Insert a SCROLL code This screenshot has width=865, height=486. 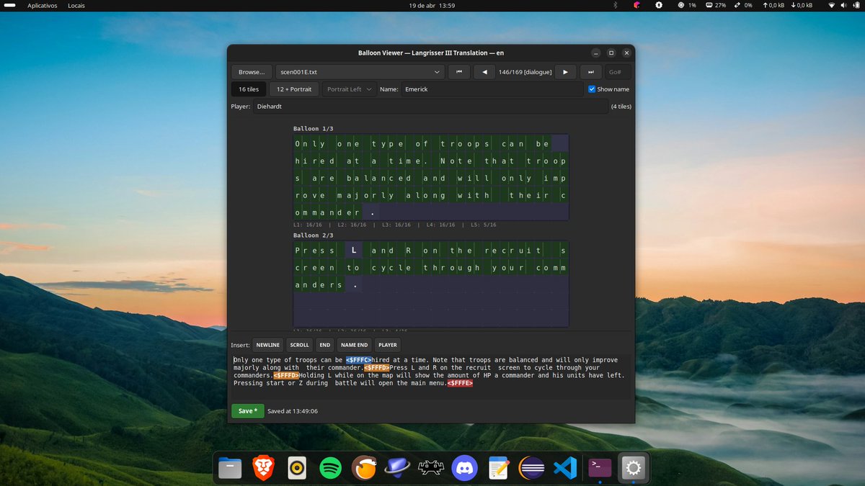point(299,345)
